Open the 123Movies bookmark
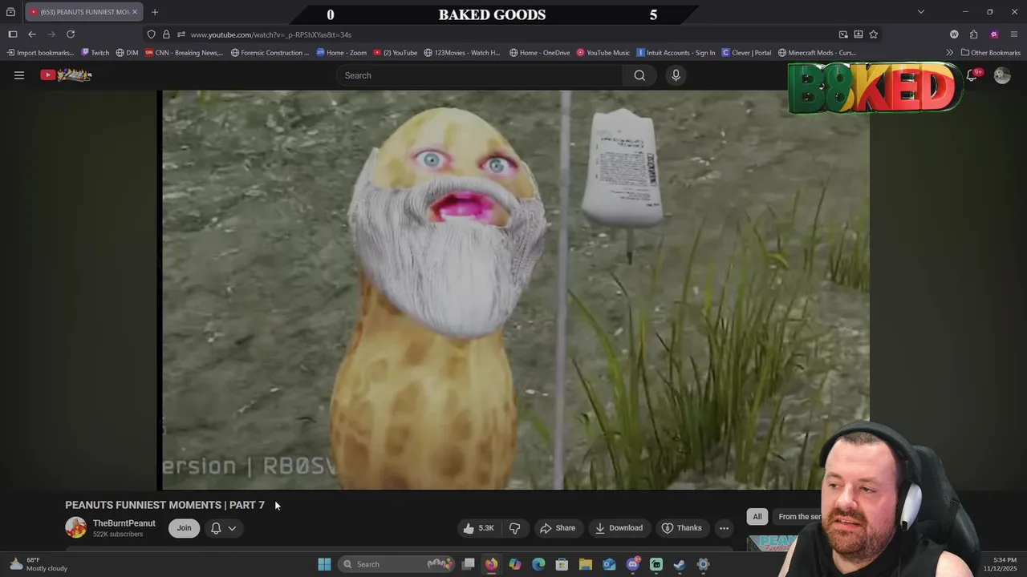Image resolution: width=1027 pixels, height=577 pixels. coord(462,53)
